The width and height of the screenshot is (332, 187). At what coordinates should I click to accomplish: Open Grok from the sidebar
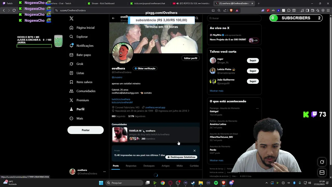click(x=77, y=64)
